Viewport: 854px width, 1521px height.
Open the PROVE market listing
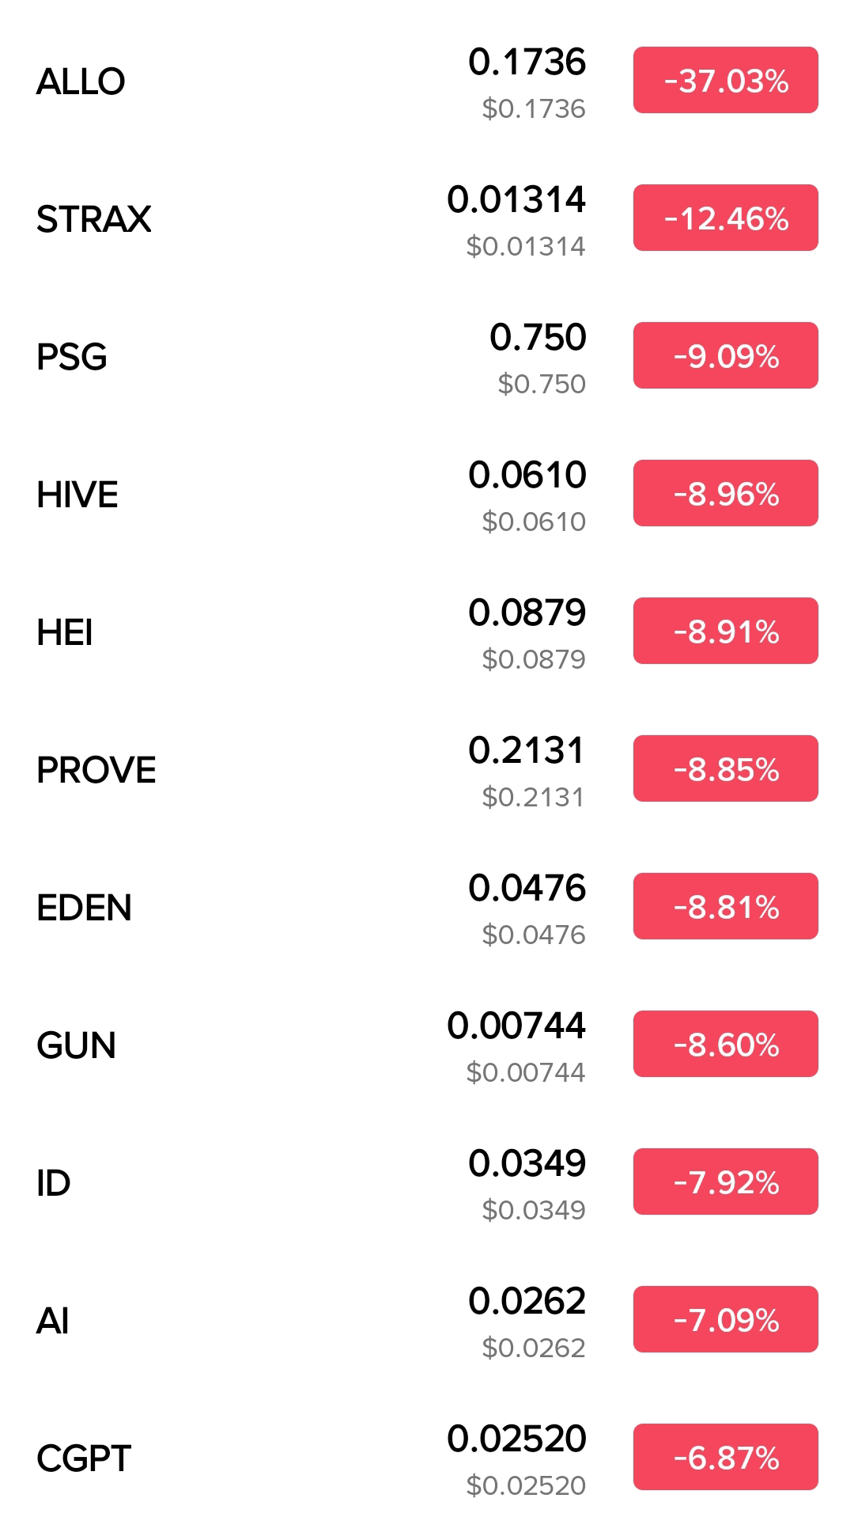click(x=427, y=769)
